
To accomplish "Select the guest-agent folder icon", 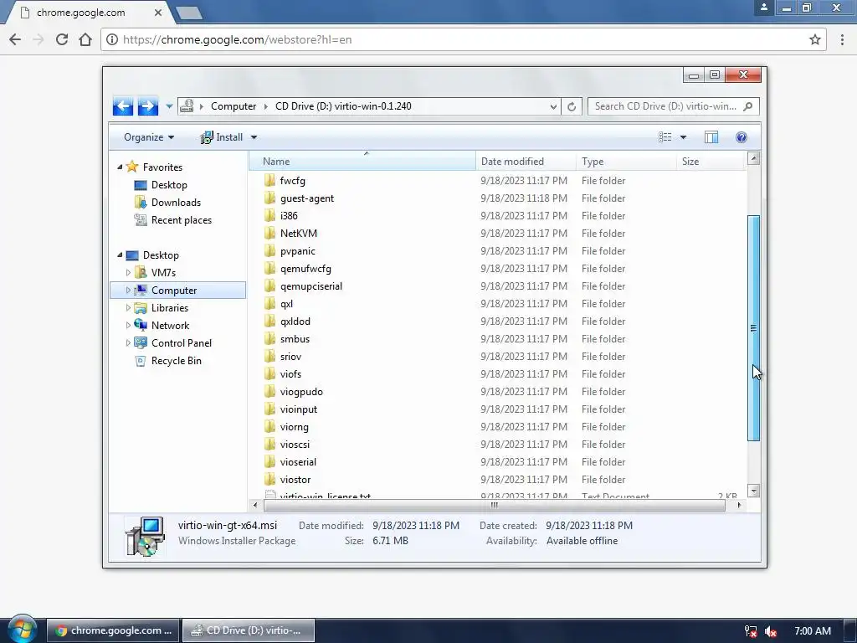I will pyautogui.click(x=269, y=198).
